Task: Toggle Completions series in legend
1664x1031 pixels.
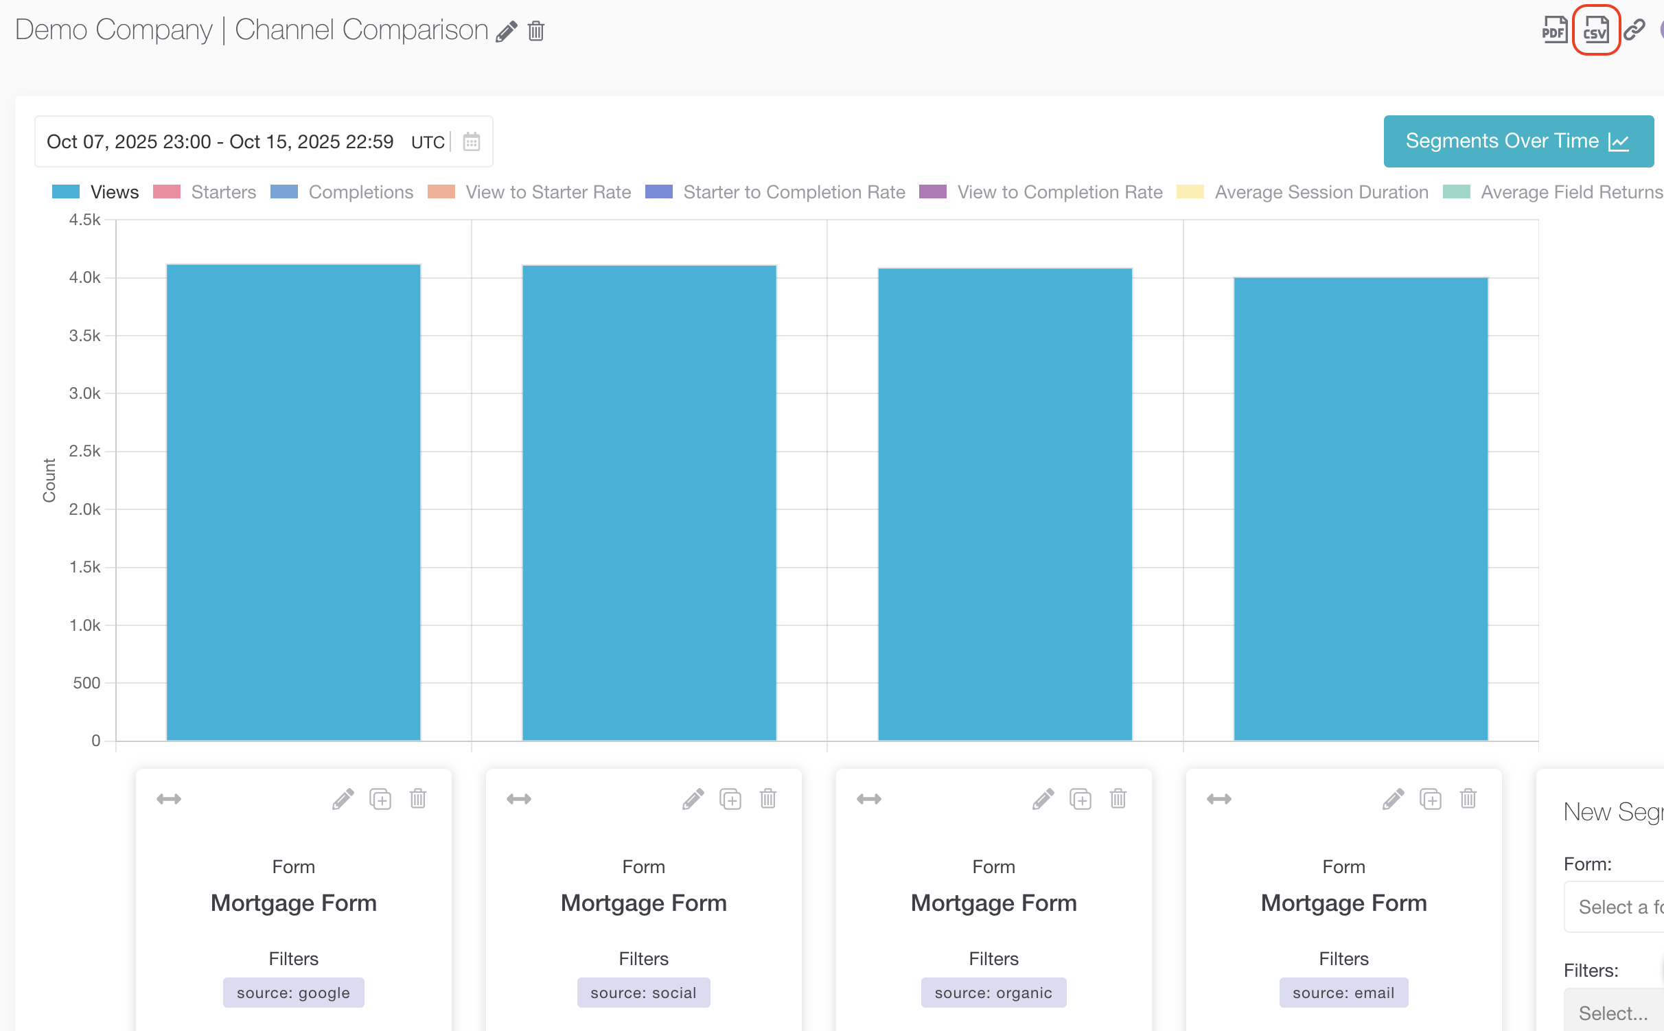Action: [360, 192]
